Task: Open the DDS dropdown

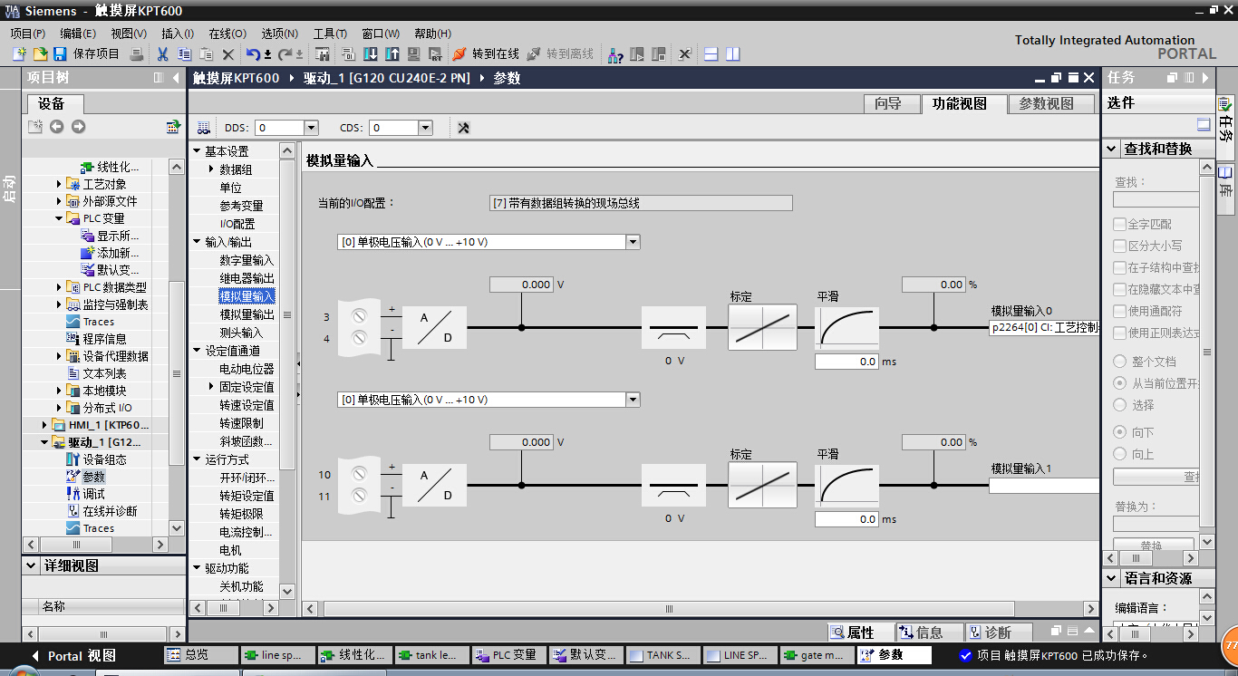Action: pyautogui.click(x=311, y=128)
